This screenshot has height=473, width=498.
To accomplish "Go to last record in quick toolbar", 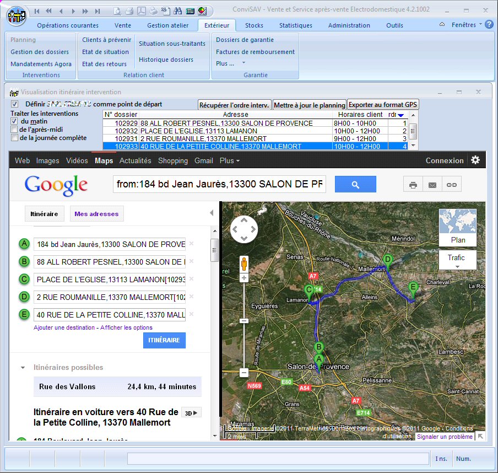I will [97, 11].
